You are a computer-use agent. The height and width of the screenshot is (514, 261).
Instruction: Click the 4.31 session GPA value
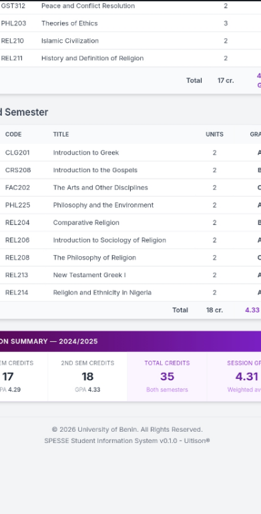click(x=246, y=377)
